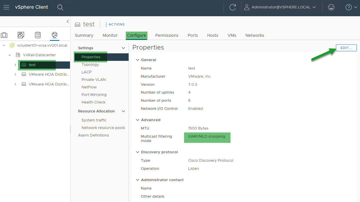360x202 pixels.
Task: Open the Administrator@VSPHERE.LOCAL user dropdown
Action: 284,7
